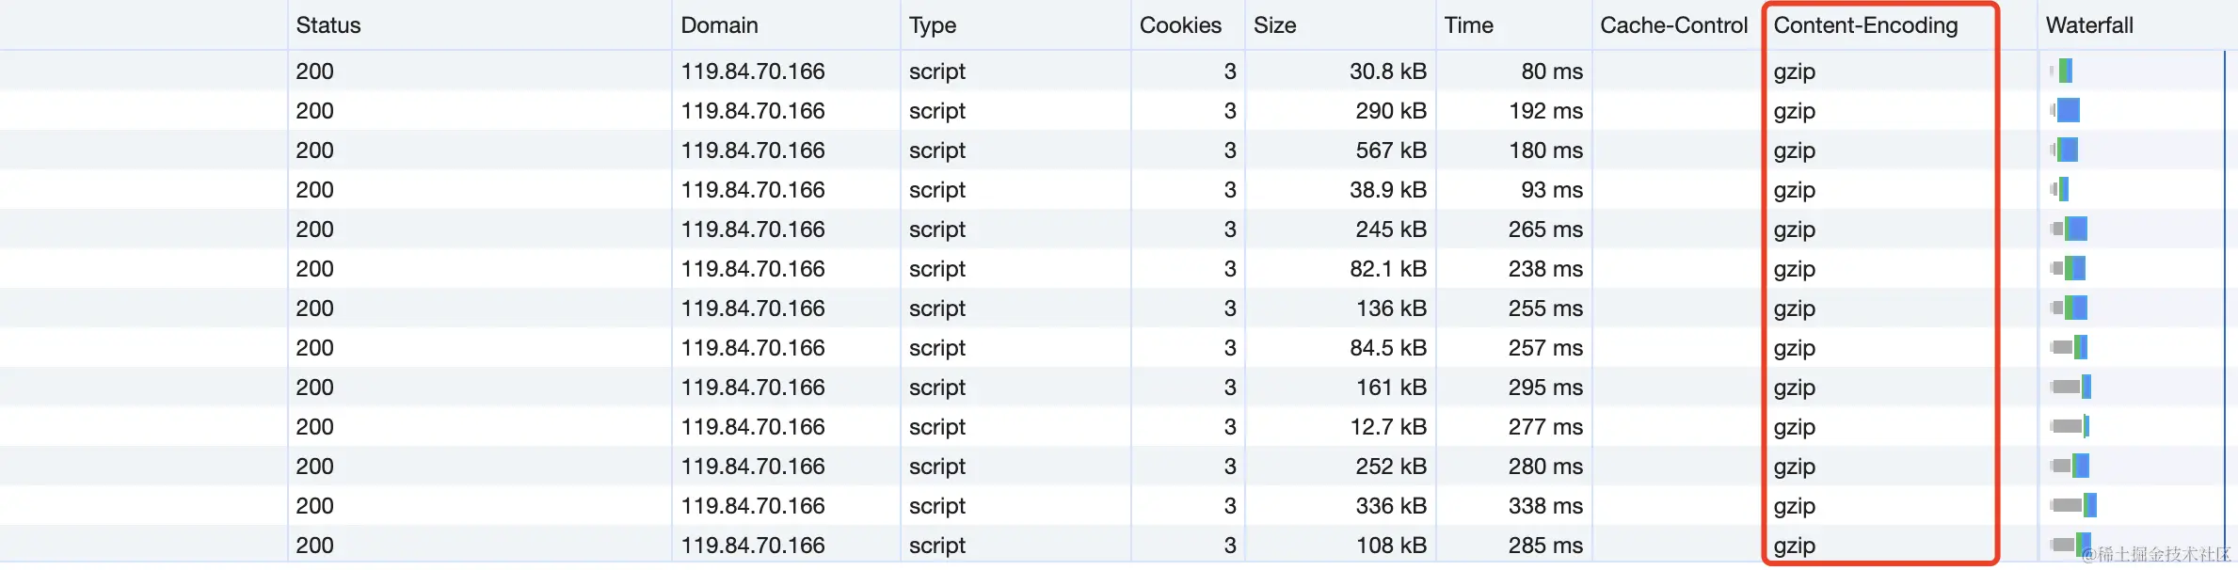
Task: Sort requests by Time column header
Action: [x=1468, y=25]
